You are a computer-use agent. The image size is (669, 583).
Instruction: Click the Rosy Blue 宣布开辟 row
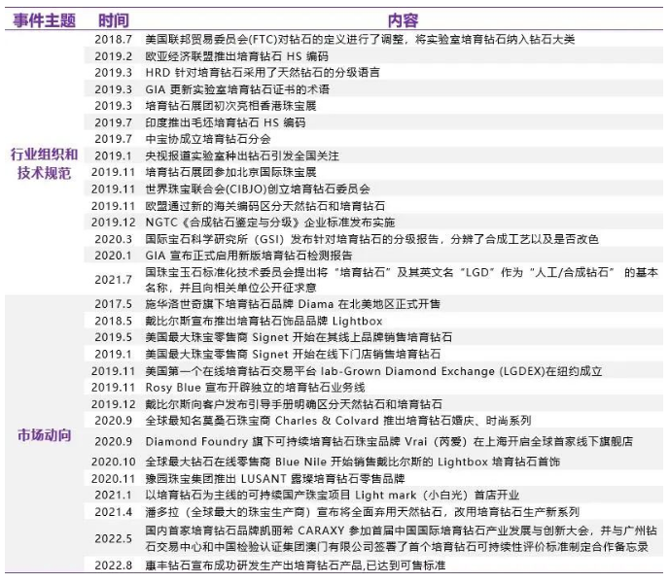(x=255, y=388)
